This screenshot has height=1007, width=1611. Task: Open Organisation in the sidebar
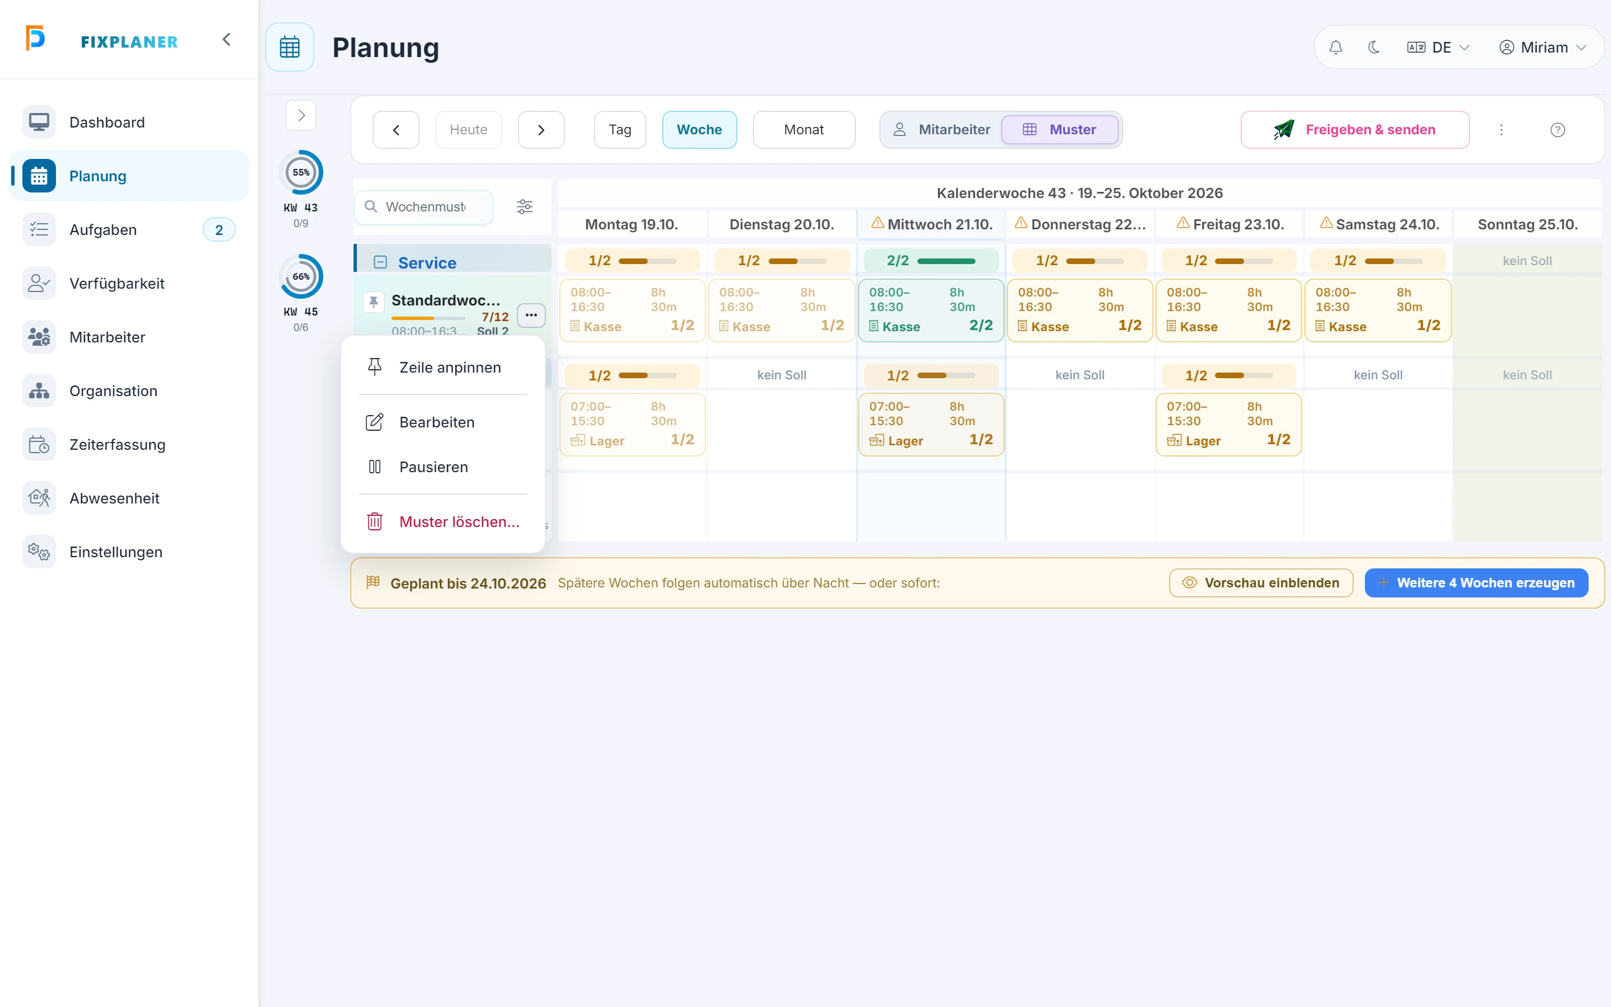(129, 391)
